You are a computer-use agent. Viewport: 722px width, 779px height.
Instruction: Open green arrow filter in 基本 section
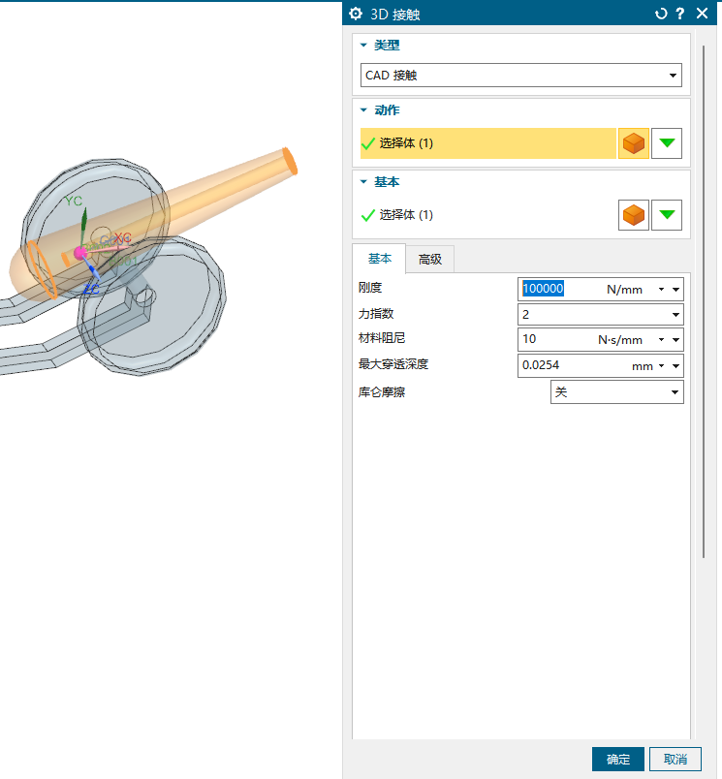[667, 215]
